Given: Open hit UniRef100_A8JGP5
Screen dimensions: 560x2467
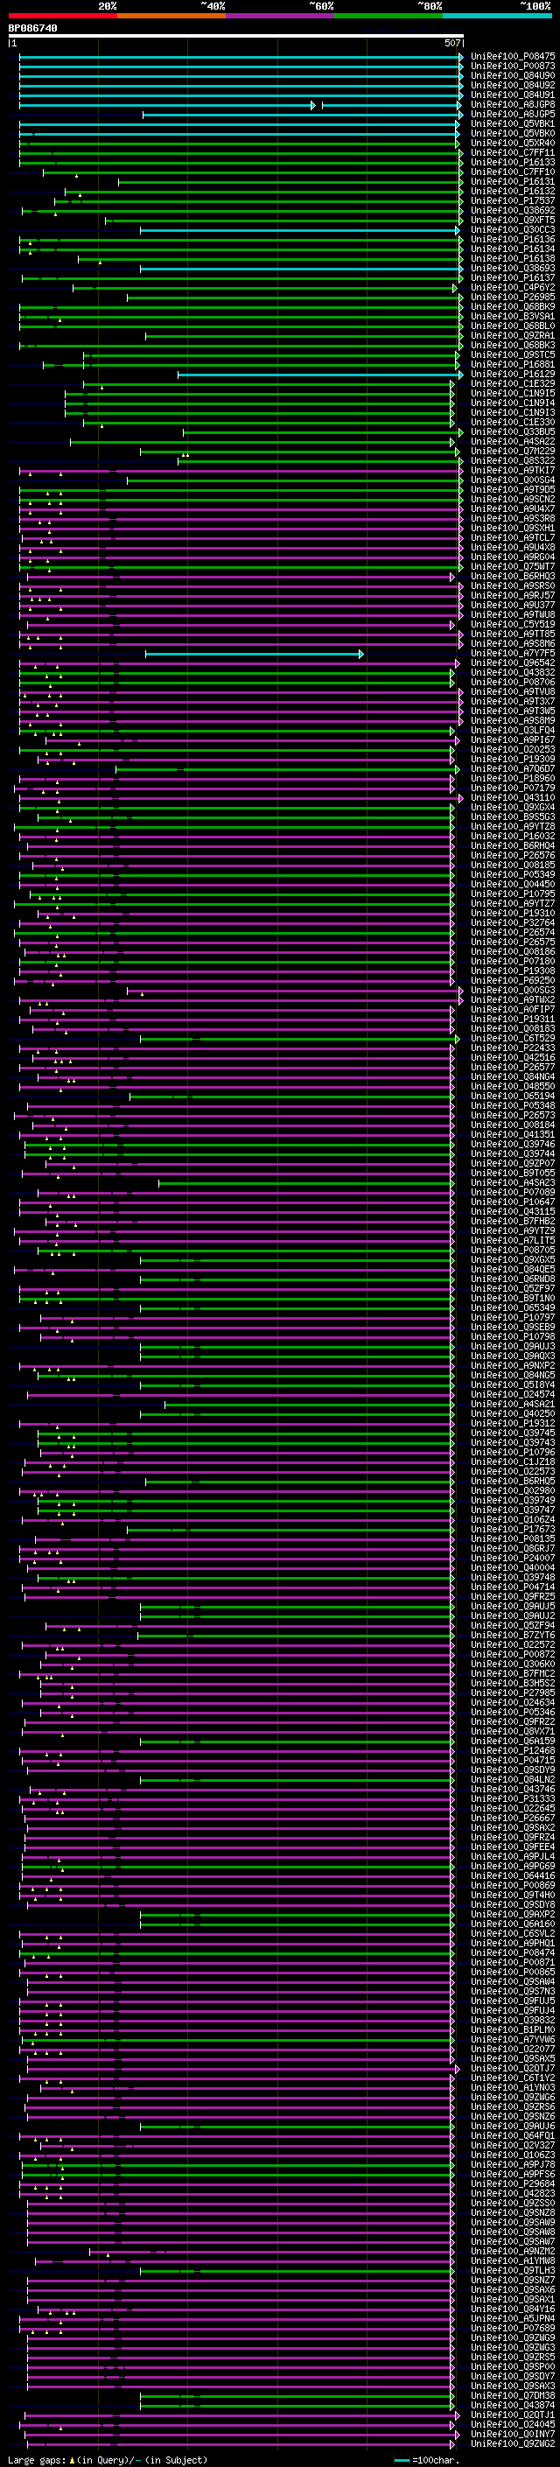Looking at the screenshot, I should [513, 114].
